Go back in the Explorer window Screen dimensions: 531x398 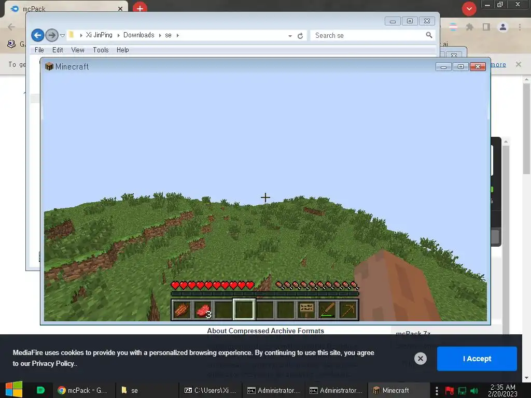tap(38, 35)
